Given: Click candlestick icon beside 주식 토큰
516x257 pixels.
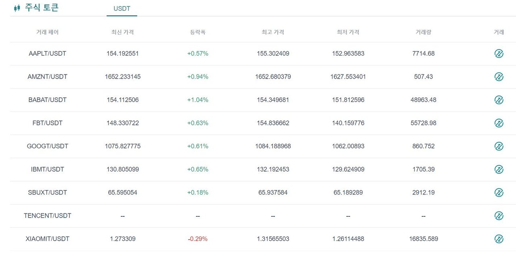Looking at the screenshot, I should coord(17,8).
